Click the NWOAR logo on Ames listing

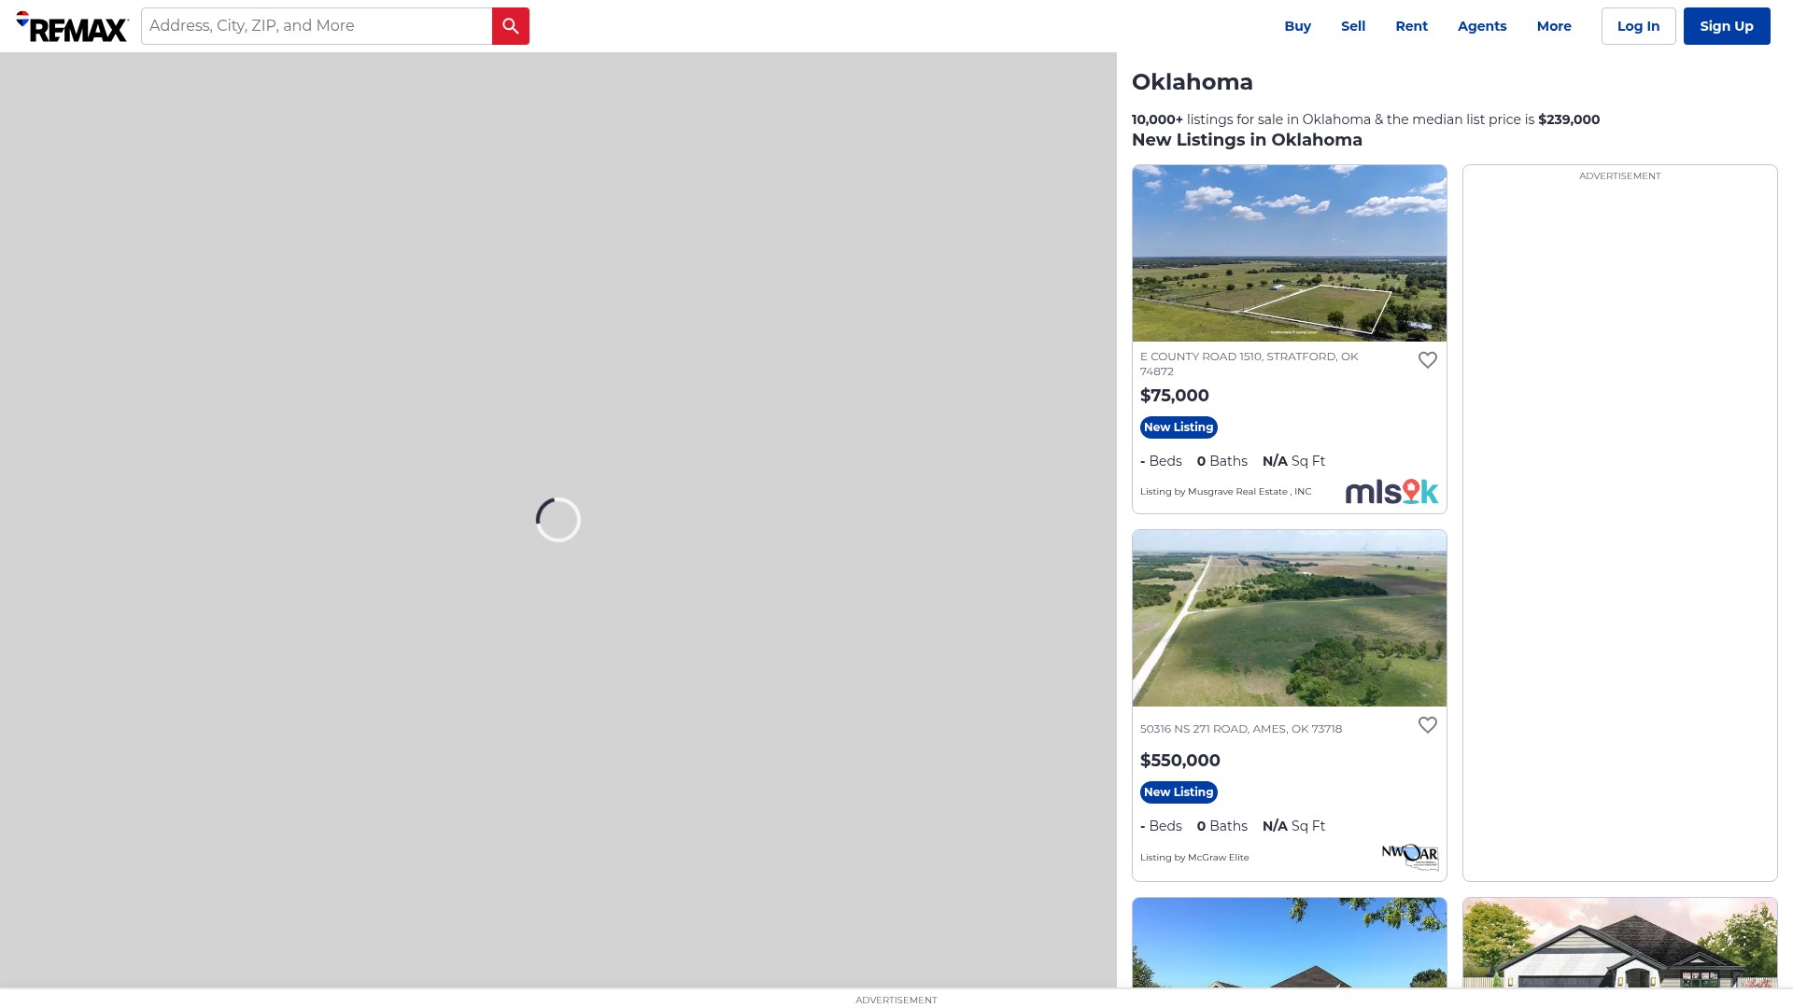(x=1410, y=857)
